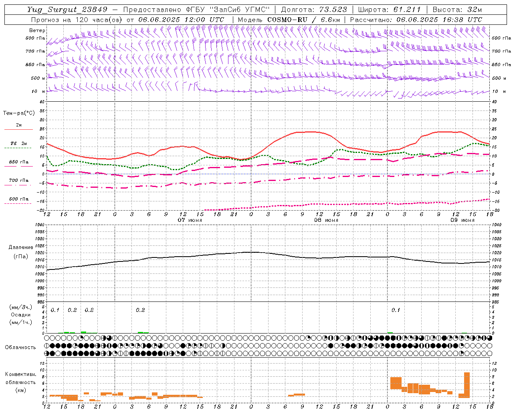Click the 07 июня date label

190,220
